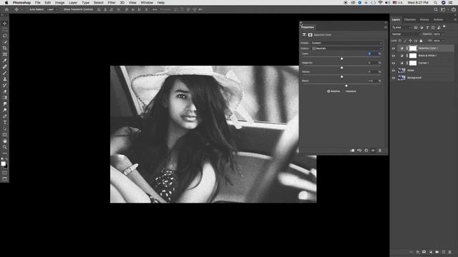Open the Layers panel flyout menu
Viewport: 458px width, 257px height.
coord(455,19)
